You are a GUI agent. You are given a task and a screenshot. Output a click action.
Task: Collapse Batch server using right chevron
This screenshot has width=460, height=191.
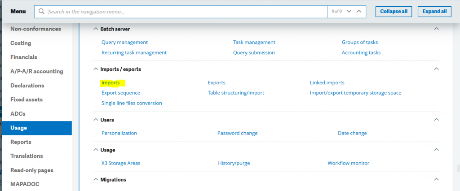pos(436,29)
